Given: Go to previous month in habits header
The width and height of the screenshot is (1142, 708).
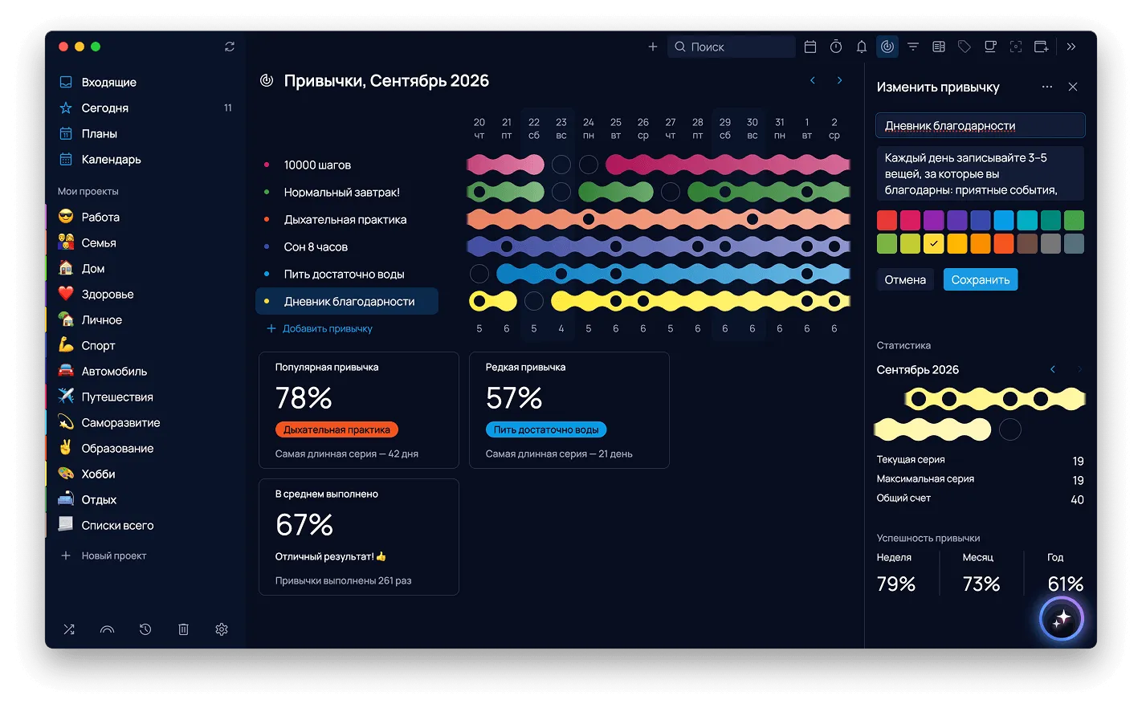Looking at the screenshot, I should point(813,80).
